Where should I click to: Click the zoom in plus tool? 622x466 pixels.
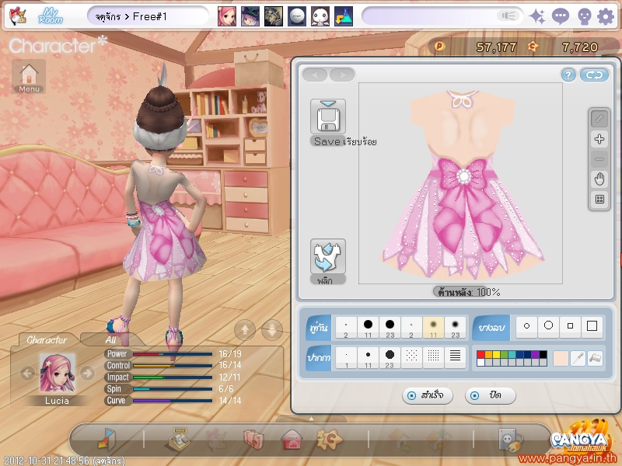[x=599, y=139]
